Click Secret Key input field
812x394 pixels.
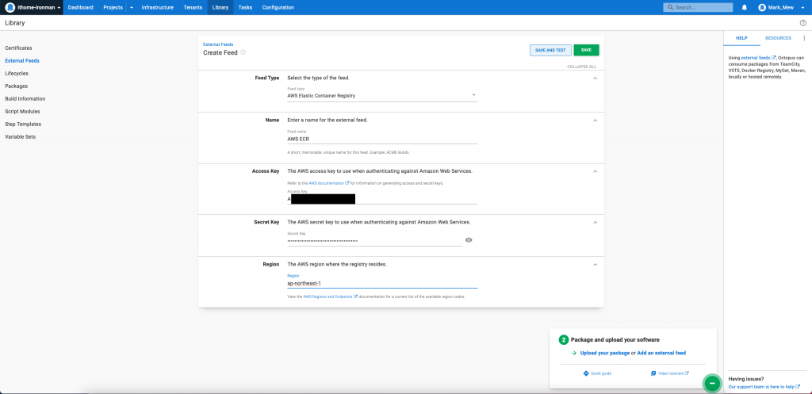tap(374, 241)
